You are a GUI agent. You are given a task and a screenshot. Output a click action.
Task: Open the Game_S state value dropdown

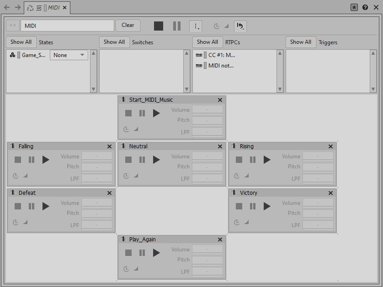point(69,55)
